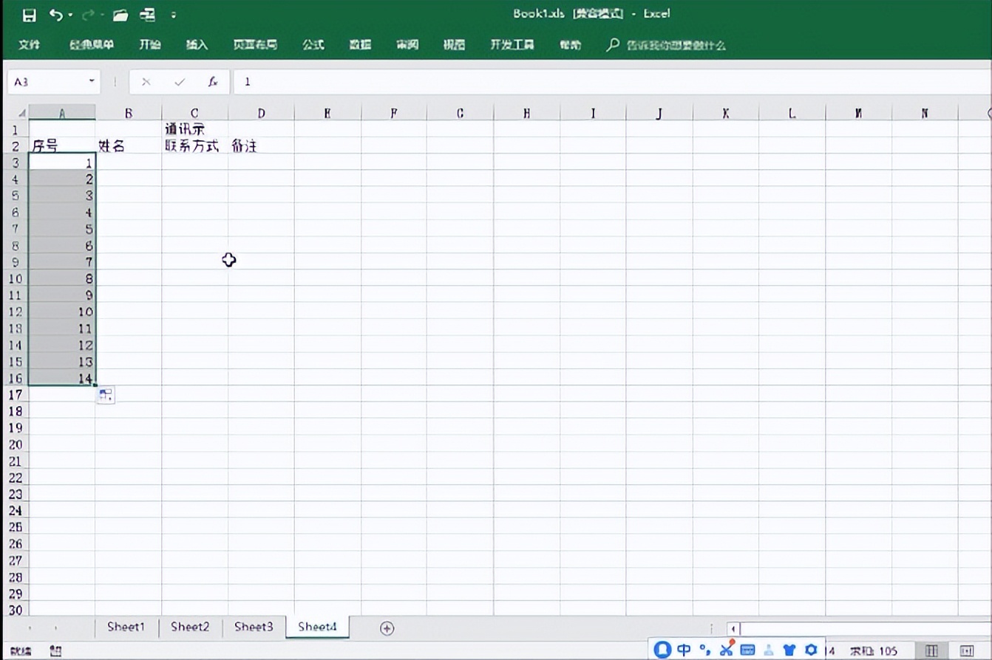
Task: Switch to the Sheet2 tab
Action: 190,627
